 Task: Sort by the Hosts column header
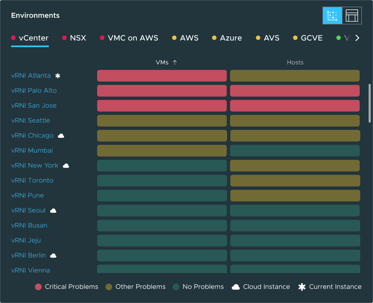point(295,62)
